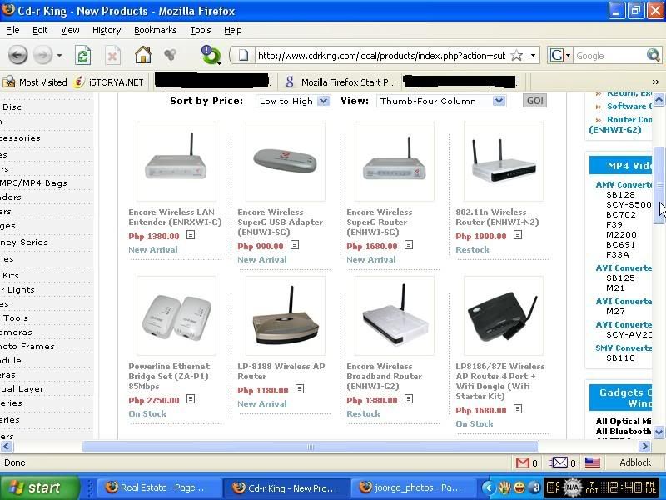
Task: Open the Tools menu
Action: tap(201, 30)
